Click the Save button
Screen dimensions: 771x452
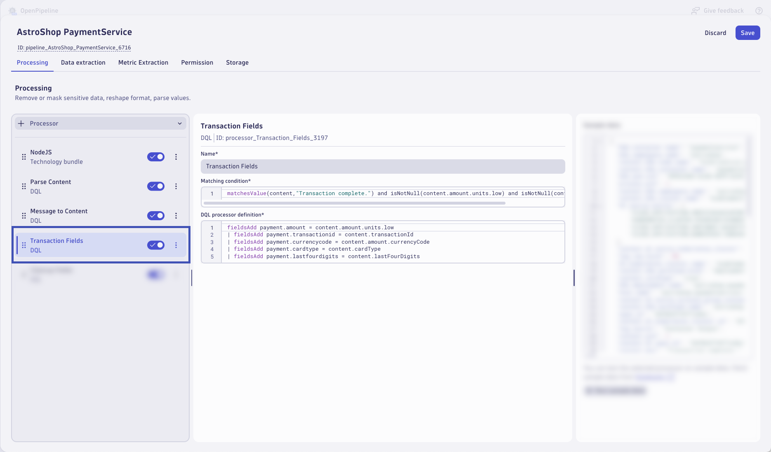[x=747, y=33]
